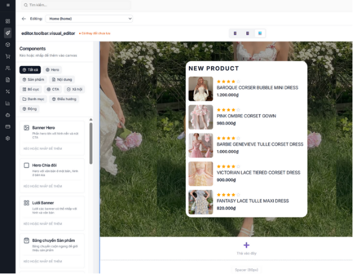Click the components list scroll up arrow
The width and height of the screenshot is (353, 274).
91,120
